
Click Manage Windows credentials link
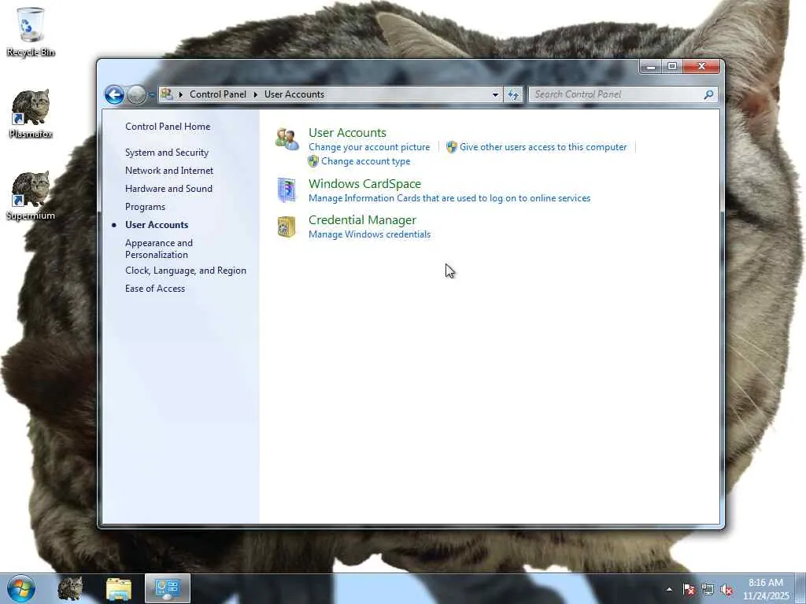click(370, 234)
